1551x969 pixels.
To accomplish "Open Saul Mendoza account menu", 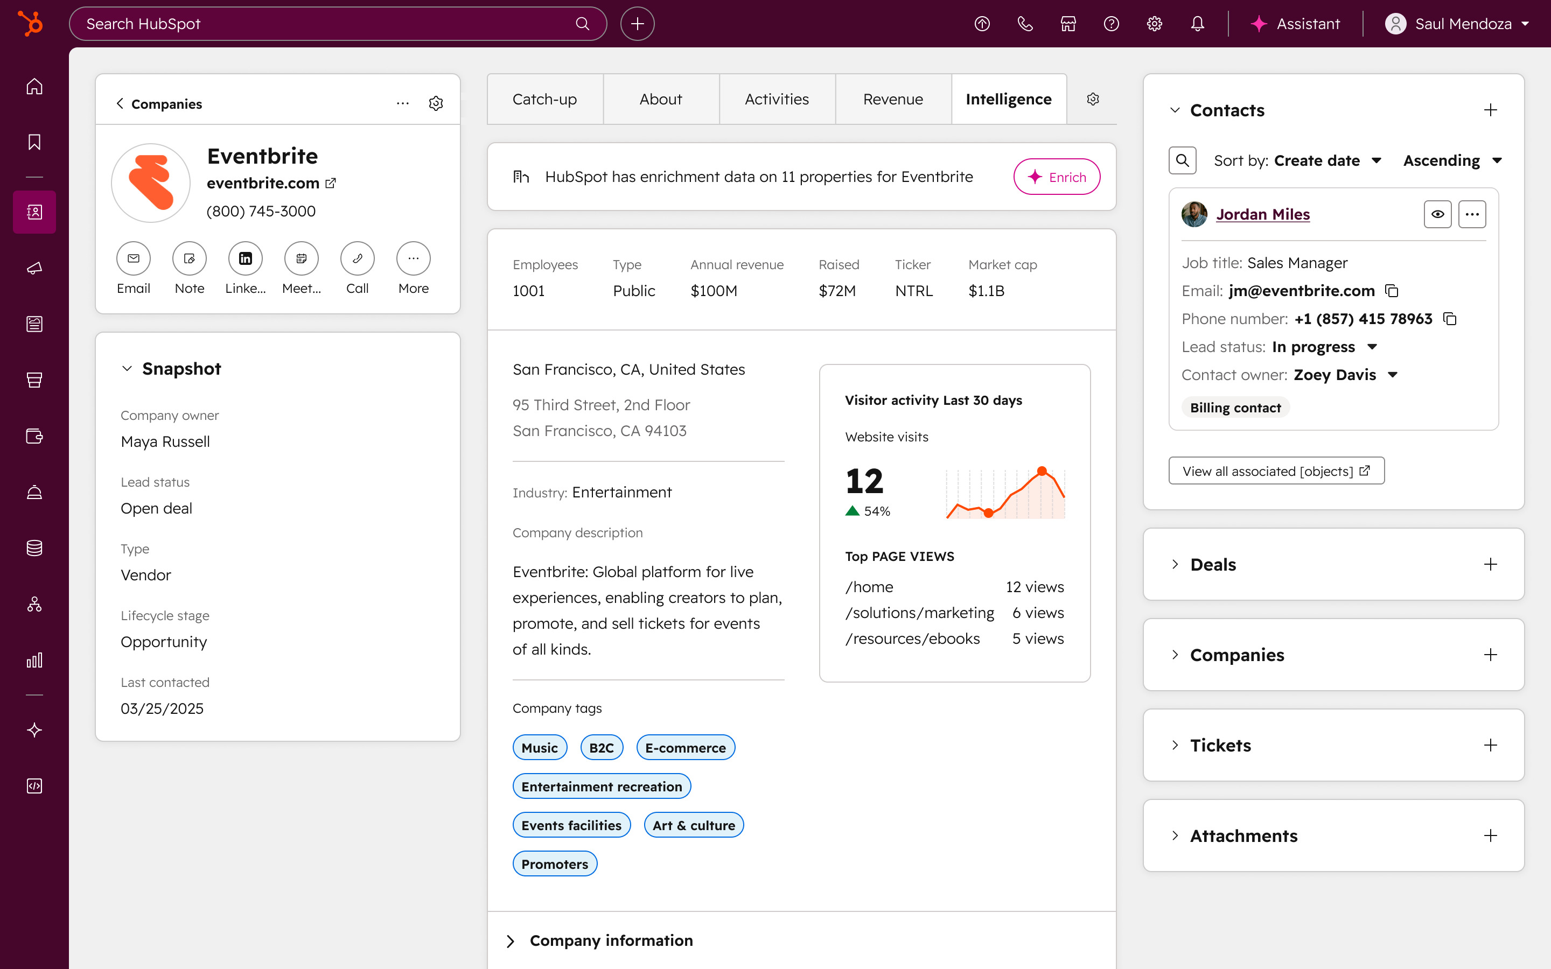I will pyautogui.click(x=1457, y=24).
